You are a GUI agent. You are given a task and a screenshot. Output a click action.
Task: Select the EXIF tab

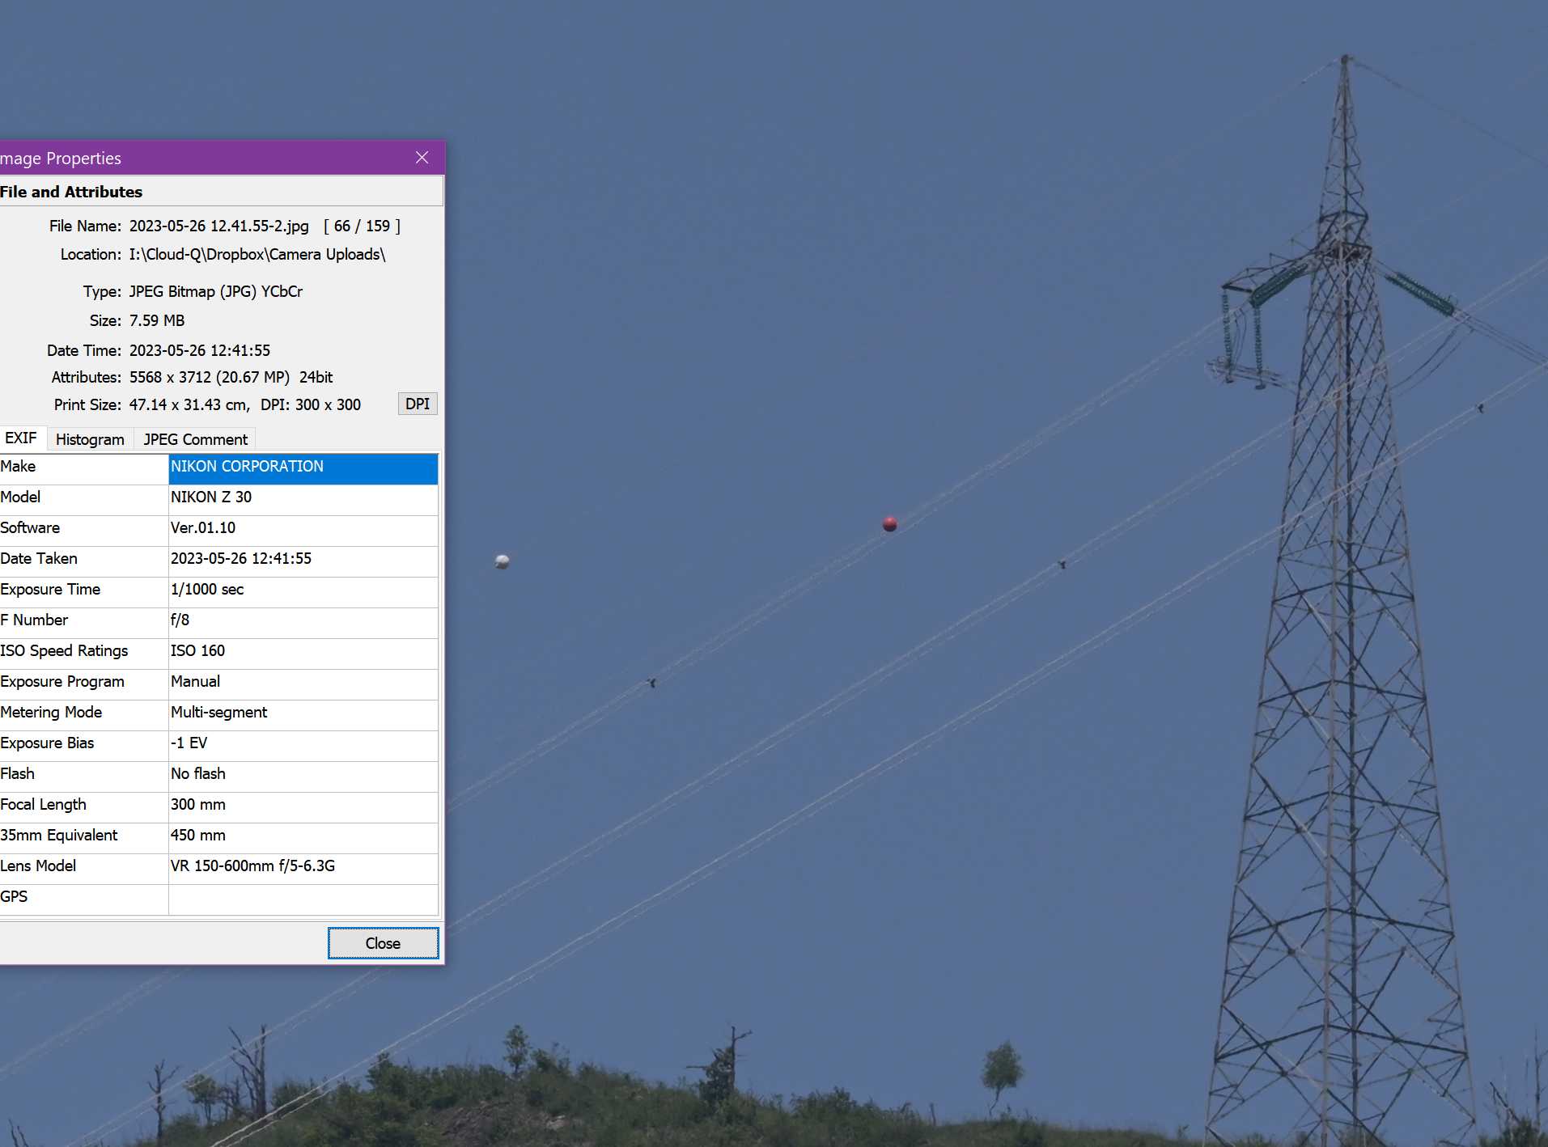(21, 438)
